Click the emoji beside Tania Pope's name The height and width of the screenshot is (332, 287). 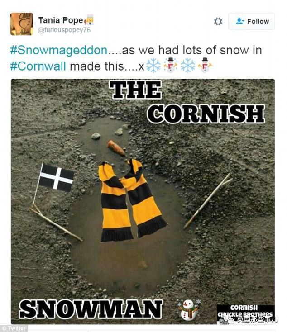pyautogui.click(x=89, y=20)
